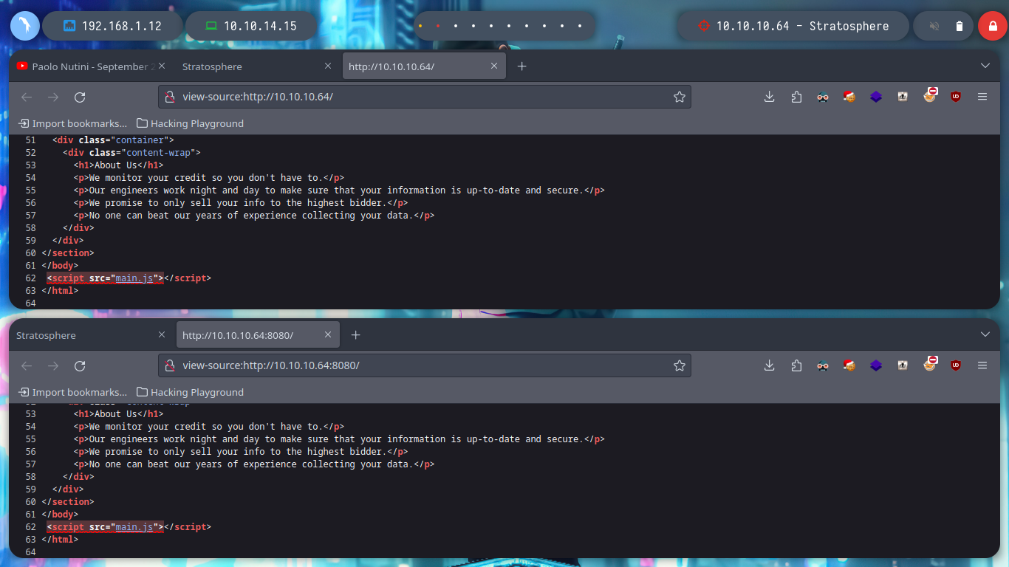Screen dimensions: 1009x567
Task: Click the clipboard icon in the top bar
Action: tap(960, 27)
